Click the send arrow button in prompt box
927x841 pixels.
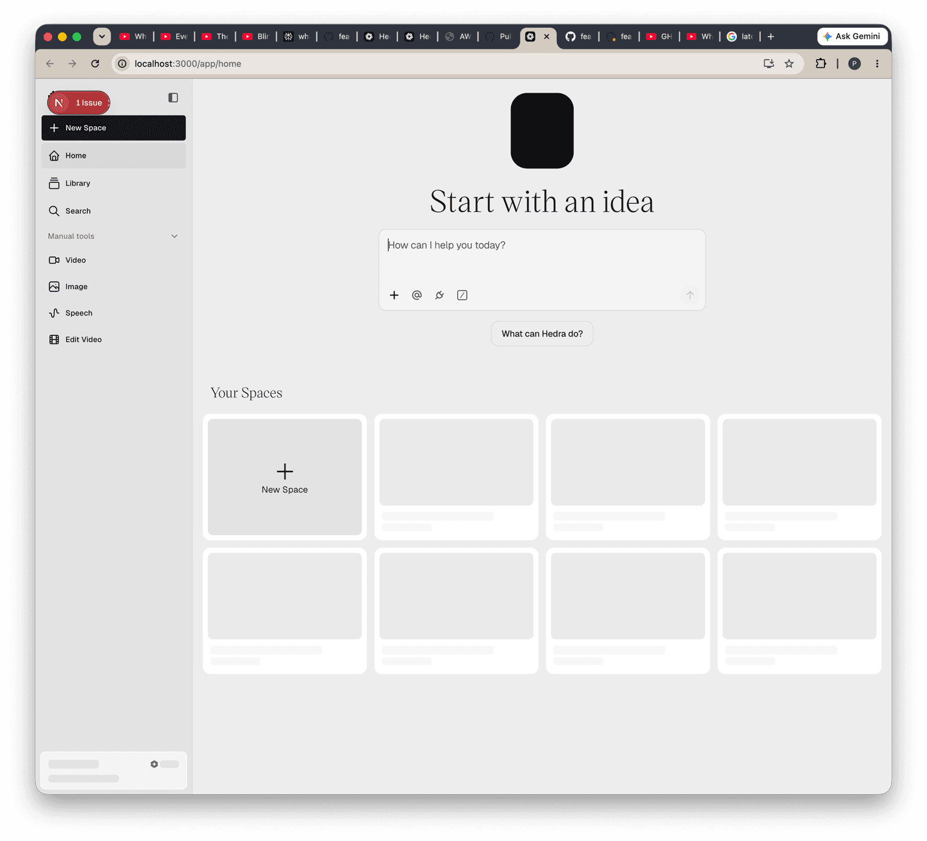[690, 295]
